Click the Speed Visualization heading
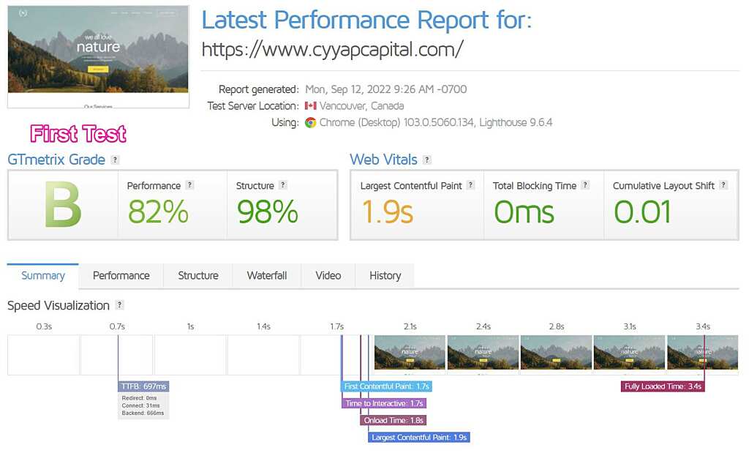Viewport: 749px width, 453px height. (59, 305)
